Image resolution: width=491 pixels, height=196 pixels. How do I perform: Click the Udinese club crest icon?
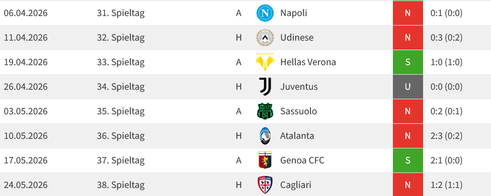(265, 38)
